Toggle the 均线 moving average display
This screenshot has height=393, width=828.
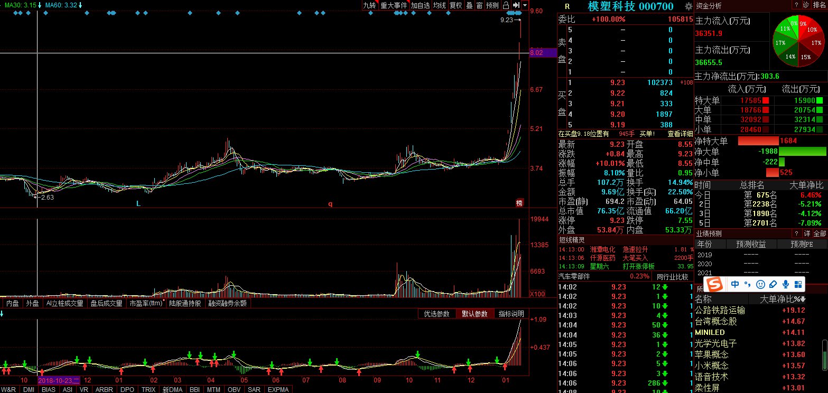439,5
